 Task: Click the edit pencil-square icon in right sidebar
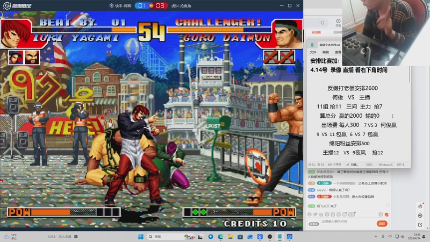(420, 225)
